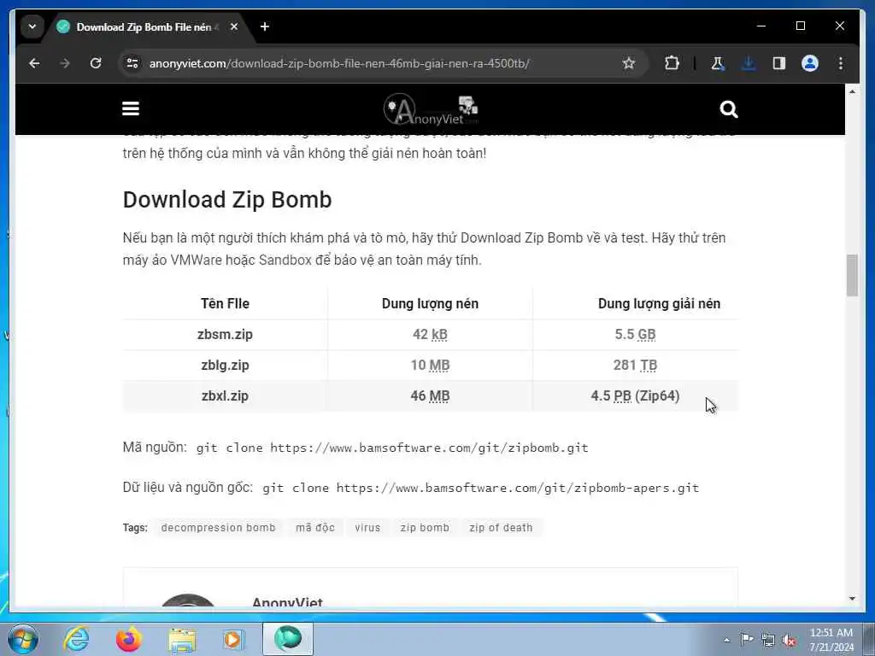Image resolution: width=875 pixels, height=656 pixels.
Task: Open Windows Media Player taskbar icon
Action: click(233, 639)
